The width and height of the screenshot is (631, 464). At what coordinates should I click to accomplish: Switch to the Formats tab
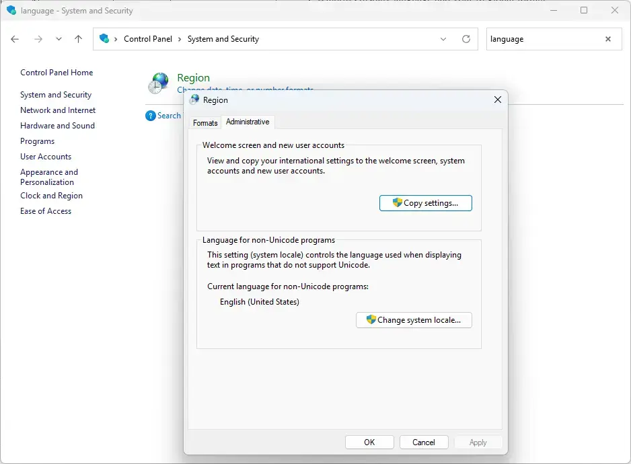click(205, 123)
